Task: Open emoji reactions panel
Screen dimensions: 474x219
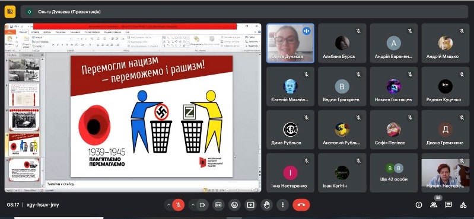Action: (234, 205)
